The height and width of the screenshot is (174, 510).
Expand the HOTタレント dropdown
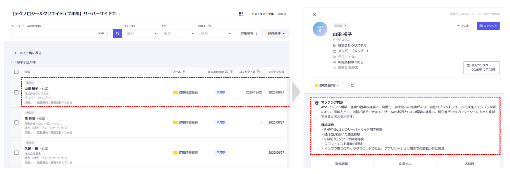(216, 34)
